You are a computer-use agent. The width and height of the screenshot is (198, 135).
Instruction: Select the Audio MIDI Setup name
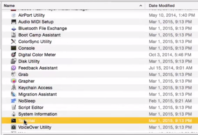[36, 22]
